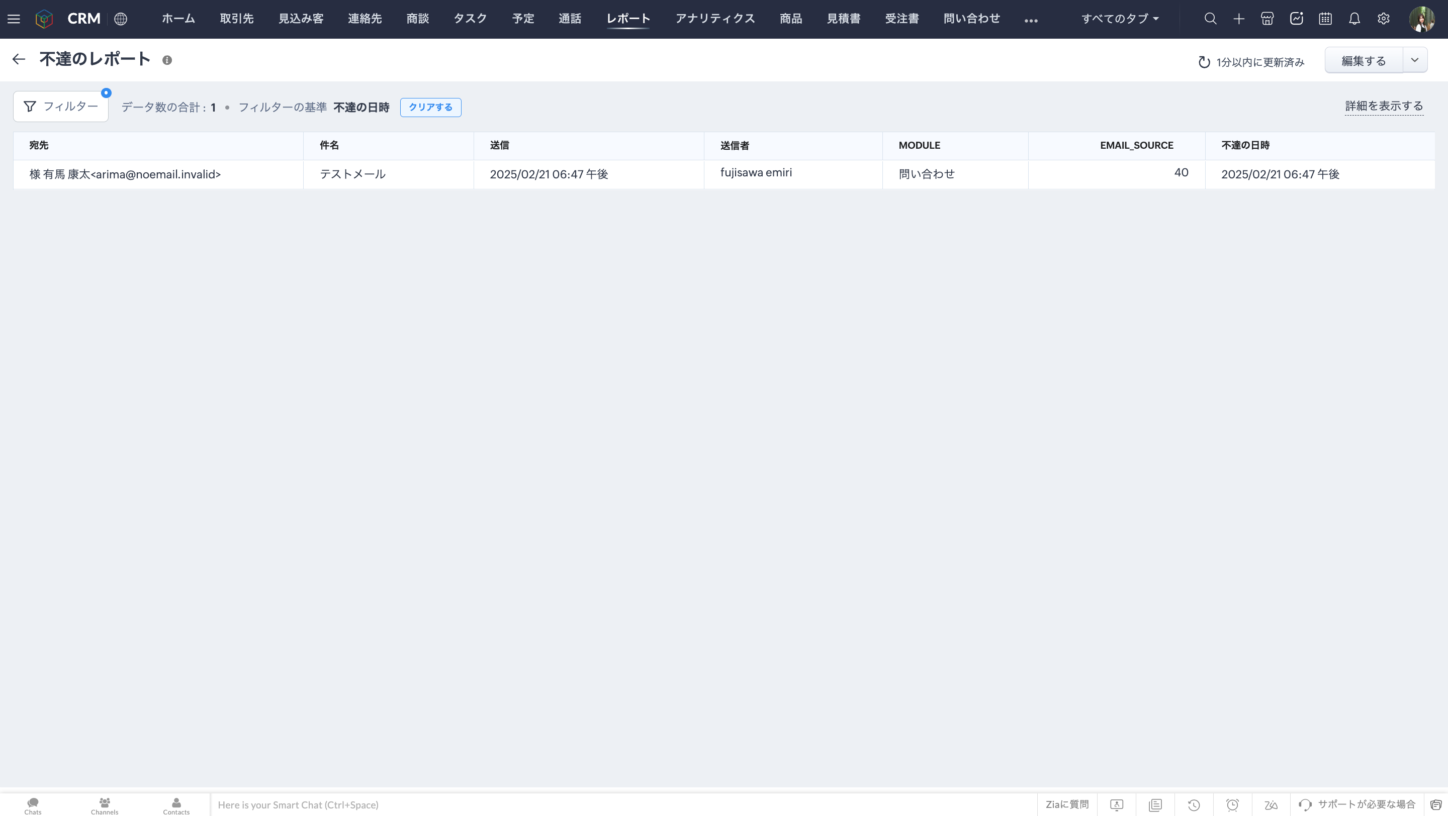
Task: Click the 詳細を表示する link
Action: pyautogui.click(x=1383, y=106)
